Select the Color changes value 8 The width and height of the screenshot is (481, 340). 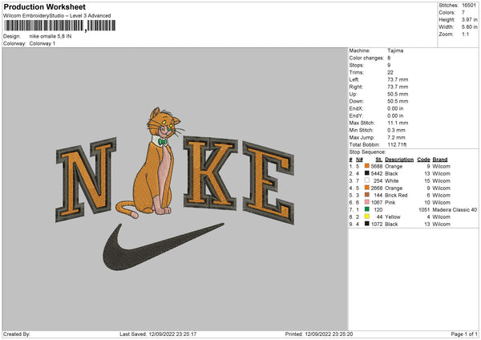point(389,58)
